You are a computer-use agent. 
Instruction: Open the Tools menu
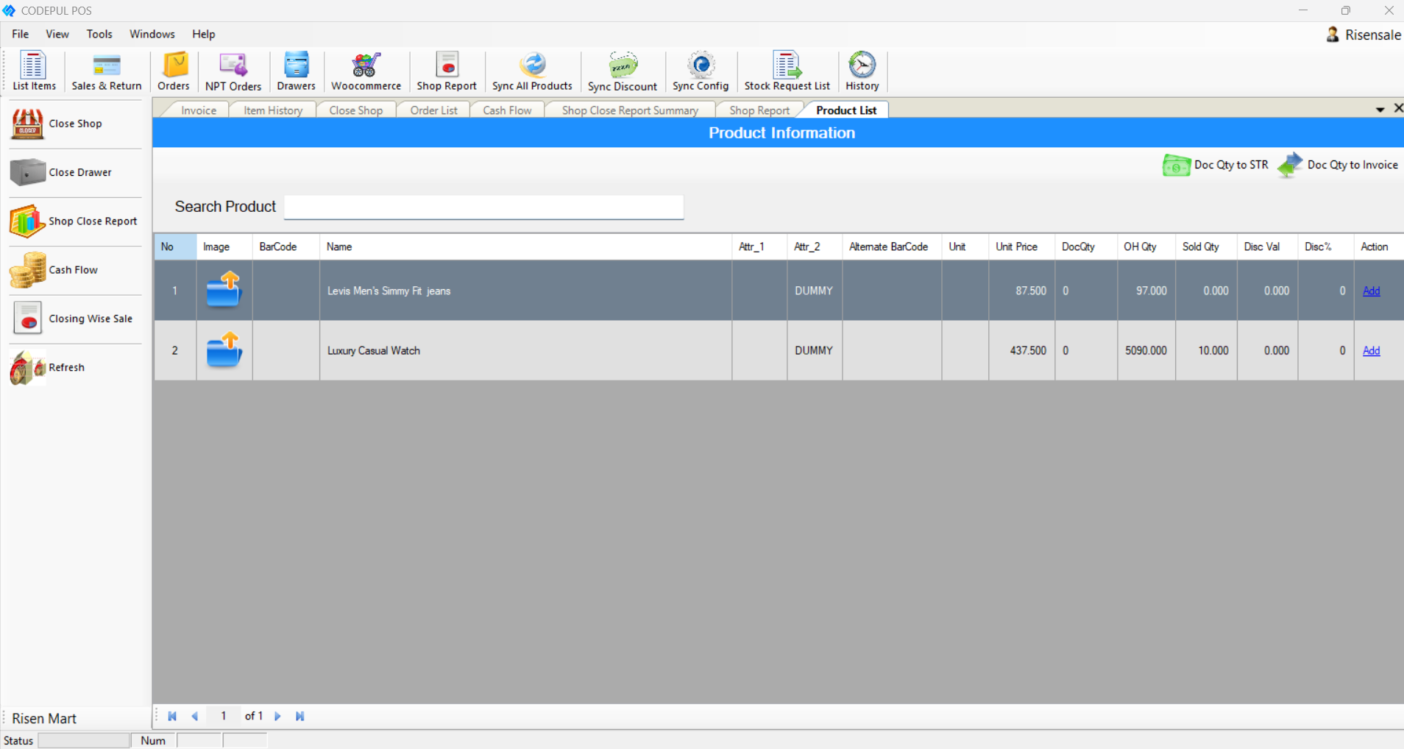coord(99,34)
